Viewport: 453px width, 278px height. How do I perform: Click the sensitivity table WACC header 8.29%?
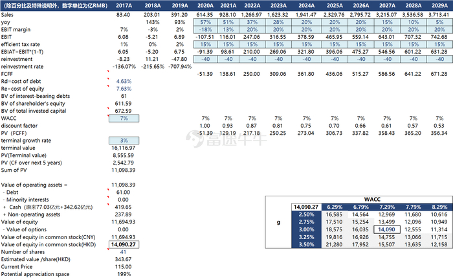point(439,207)
